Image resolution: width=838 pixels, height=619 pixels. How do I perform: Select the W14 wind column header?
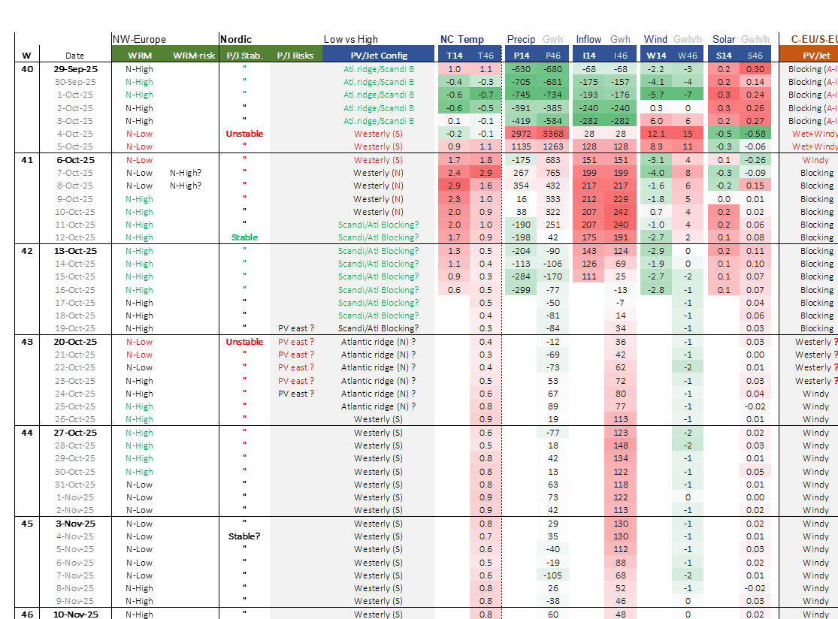(x=656, y=55)
